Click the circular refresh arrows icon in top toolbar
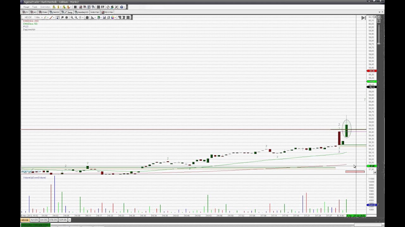 click(x=108, y=7)
